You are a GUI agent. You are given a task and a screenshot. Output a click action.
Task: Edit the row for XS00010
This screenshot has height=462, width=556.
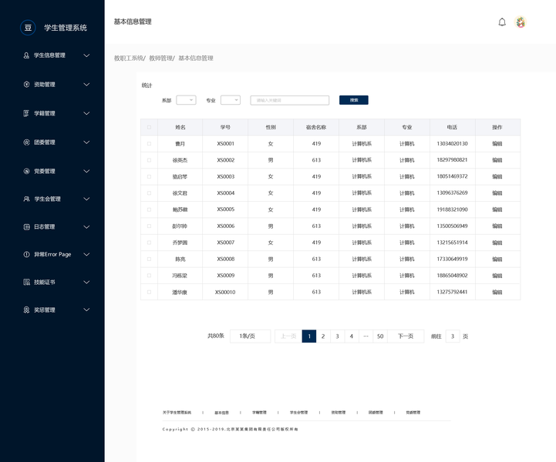tap(497, 292)
